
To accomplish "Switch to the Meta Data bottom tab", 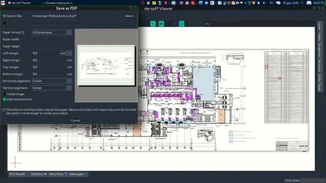I will (x=58, y=174).
